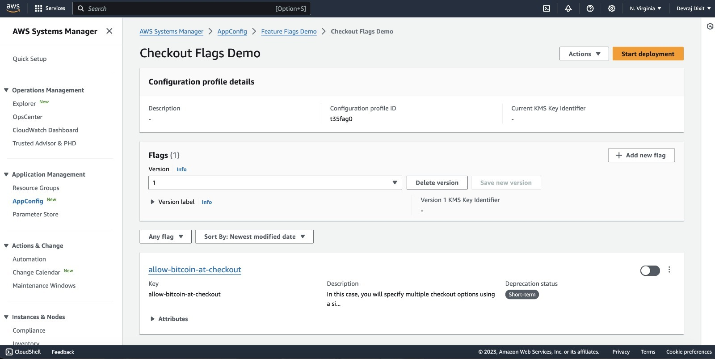Open Maintenance Windows in the sidebar

(x=44, y=285)
